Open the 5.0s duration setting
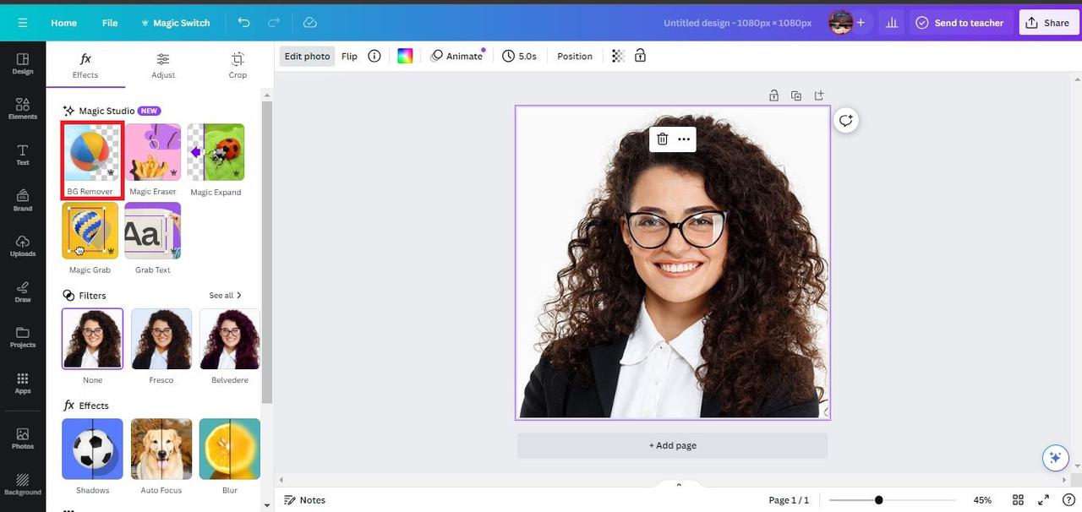1082x512 pixels. click(519, 56)
